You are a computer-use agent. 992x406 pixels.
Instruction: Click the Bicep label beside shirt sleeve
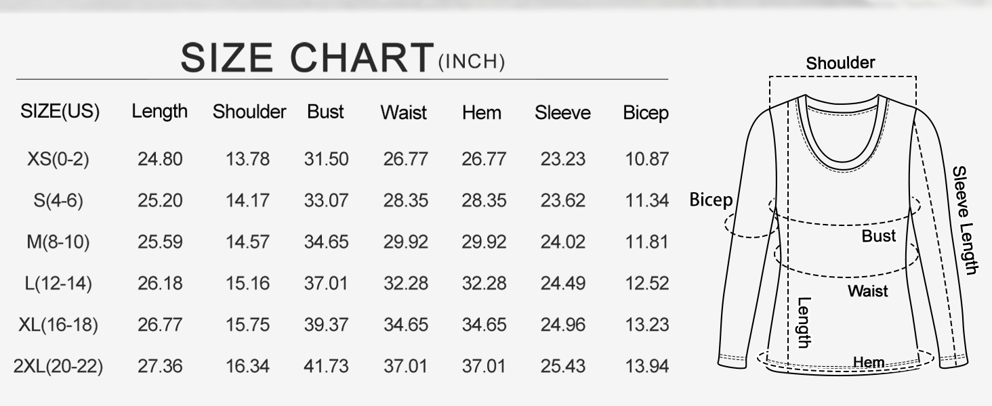711,200
